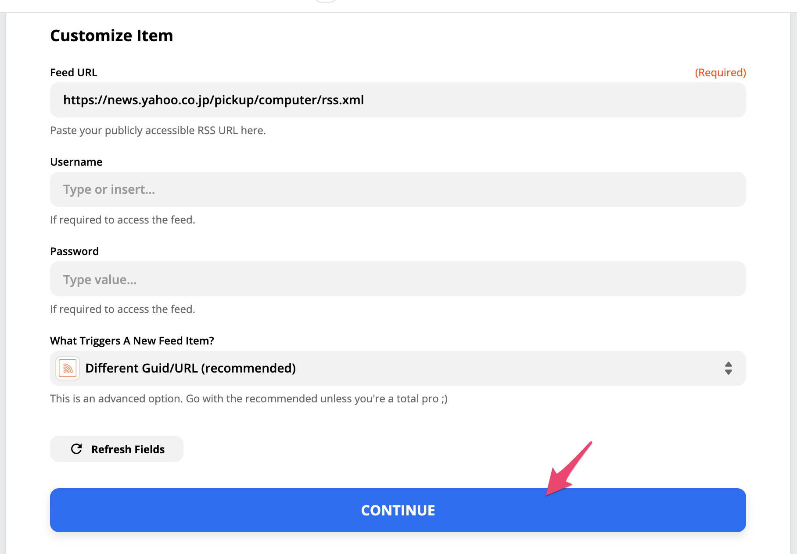The image size is (797, 554).
Task: Click the RSS URL helper text
Action: point(158,130)
